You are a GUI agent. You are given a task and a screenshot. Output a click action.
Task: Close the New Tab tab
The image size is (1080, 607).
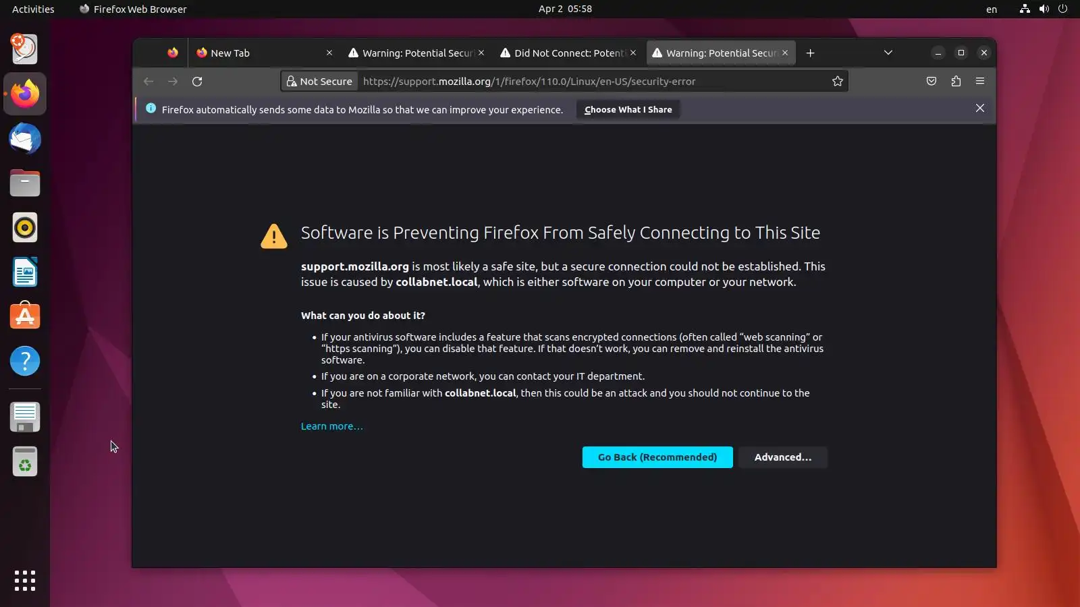coord(329,53)
